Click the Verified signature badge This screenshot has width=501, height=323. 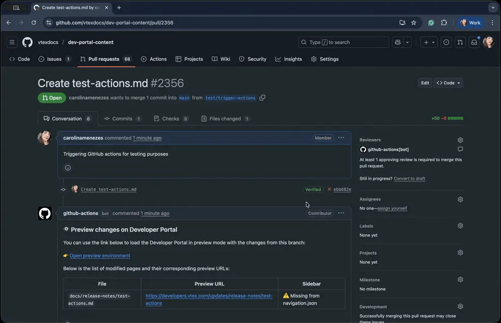point(313,190)
